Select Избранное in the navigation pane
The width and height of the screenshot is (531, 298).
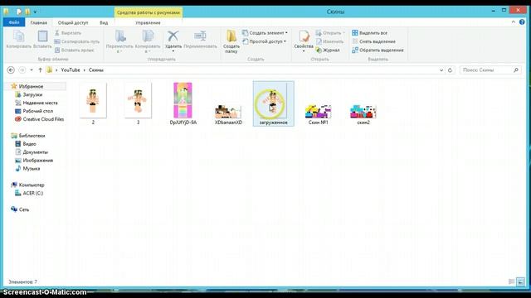coord(31,86)
